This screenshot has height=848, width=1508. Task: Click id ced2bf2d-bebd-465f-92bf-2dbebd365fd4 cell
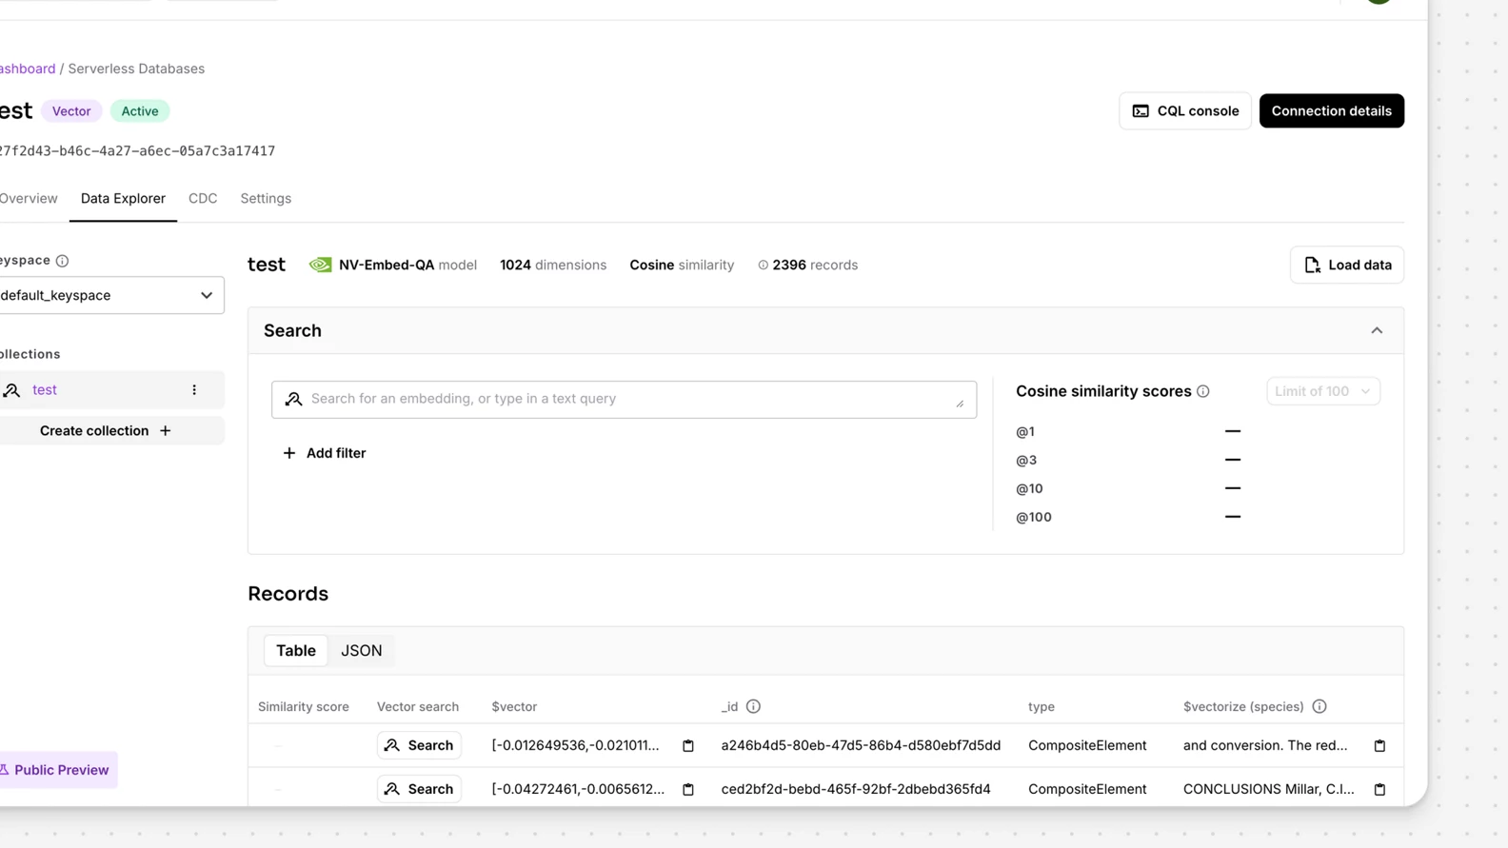click(x=856, y=790)
